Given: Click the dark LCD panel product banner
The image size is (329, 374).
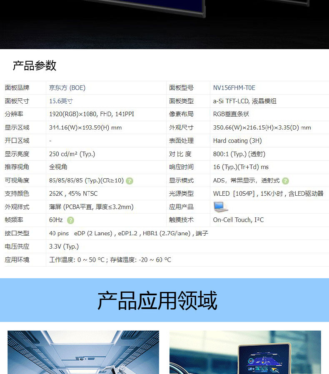Looking at the screenshot, I should [x=164, y=24].
